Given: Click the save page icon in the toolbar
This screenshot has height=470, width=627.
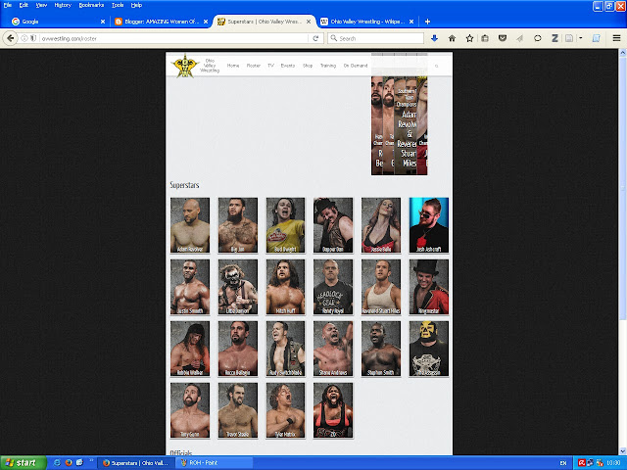Looking at the screenshot, I should tap(569, 38).
